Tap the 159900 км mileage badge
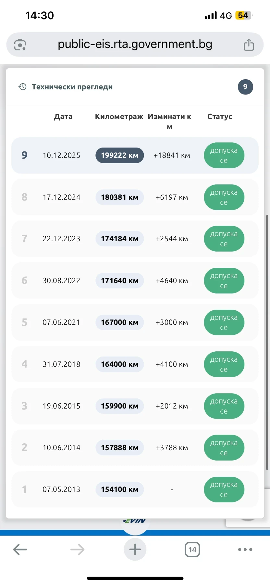Viewport: 270px width, 585px height. (x=120, y=406)
